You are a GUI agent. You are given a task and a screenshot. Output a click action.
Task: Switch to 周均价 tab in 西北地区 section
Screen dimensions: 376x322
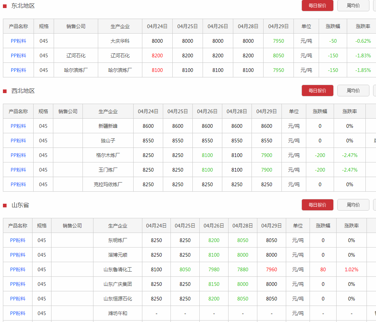tap(353, 91)
